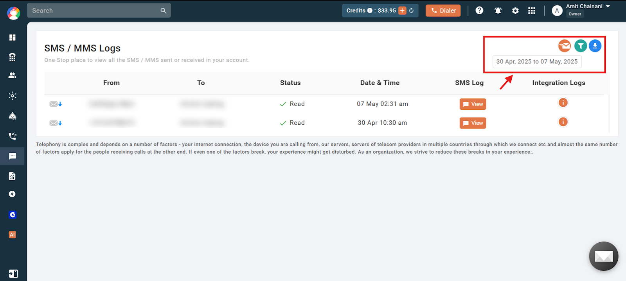Click the search magnifier icon
The width and height of the screenshot is (626, 281).
[x=164, y=11]
